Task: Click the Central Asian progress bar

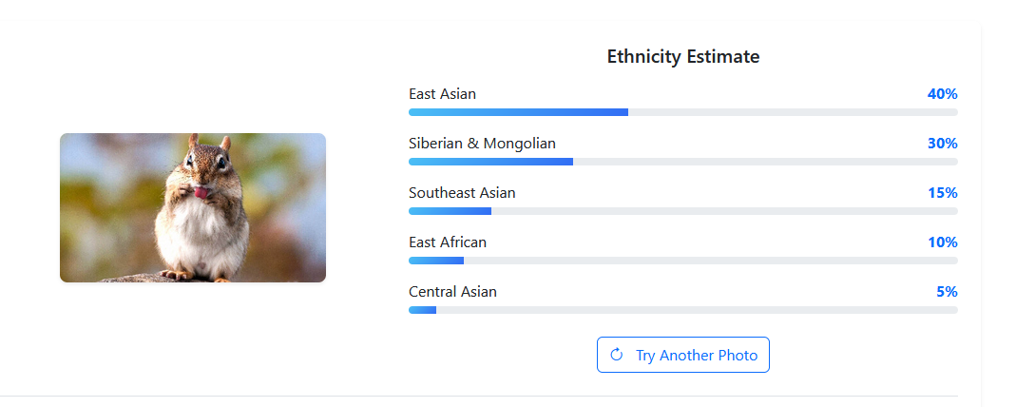Action: 682,310
